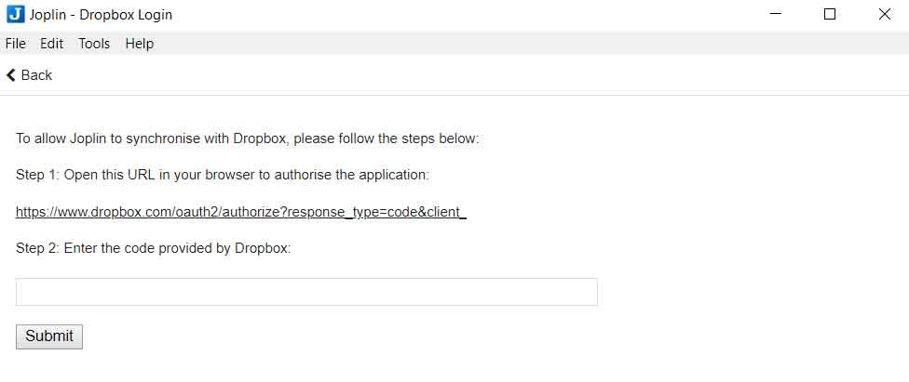Open the Dropbox authorize URL link

pos(240,212)
